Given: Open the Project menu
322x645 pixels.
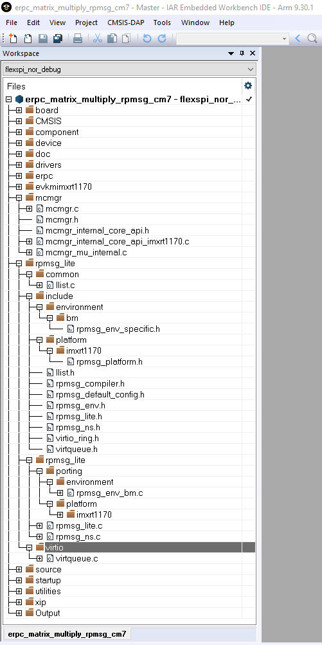Looking at the screenshot, I should [x=86, y=23].
